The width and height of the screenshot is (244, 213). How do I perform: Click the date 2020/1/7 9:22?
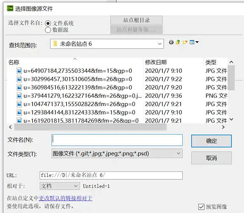pyautogui.click(x=163, y=79)
